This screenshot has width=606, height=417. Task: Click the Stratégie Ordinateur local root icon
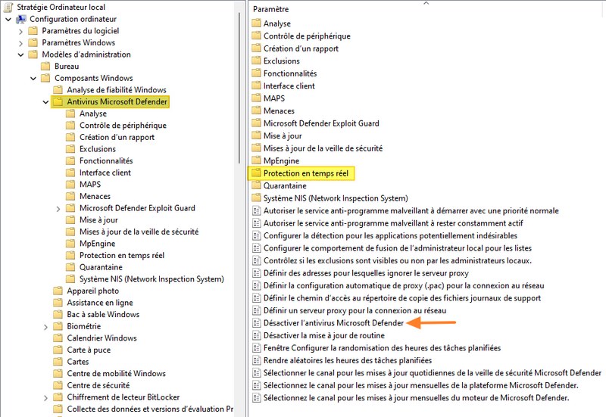click(8, 7)
